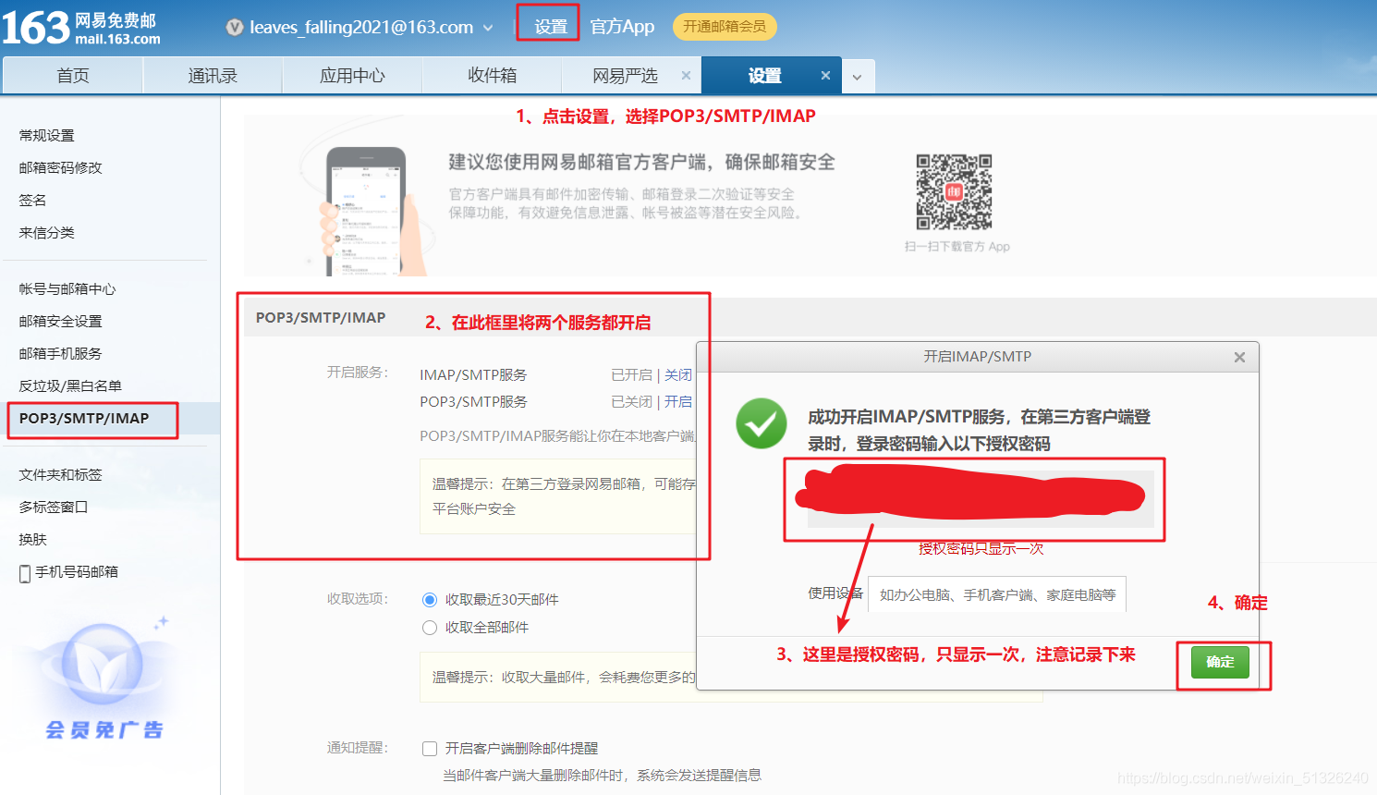Image resolution: width=1377 pixels, height=795 pixels.
Task: Click the 建议您使用网易邮箱官方客户端 headline
Action: tap(642, 163)
